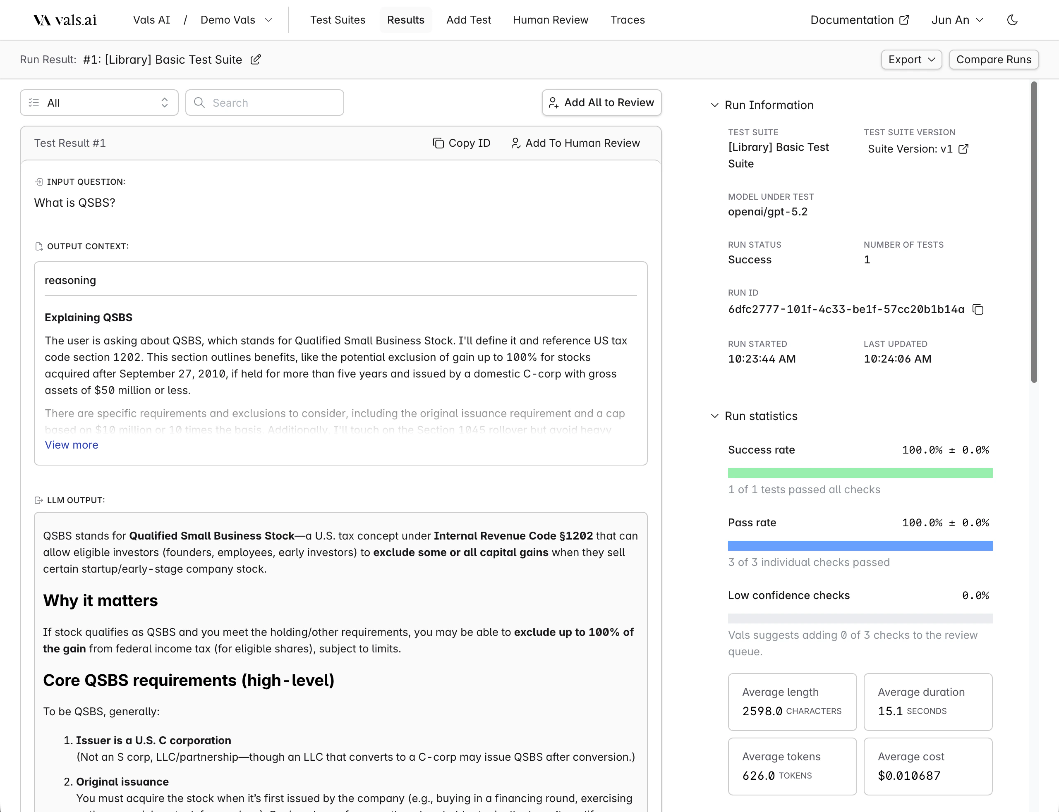Click the Add All to Review button
The width and height of the screenshot is (1059, 812).
601,103
